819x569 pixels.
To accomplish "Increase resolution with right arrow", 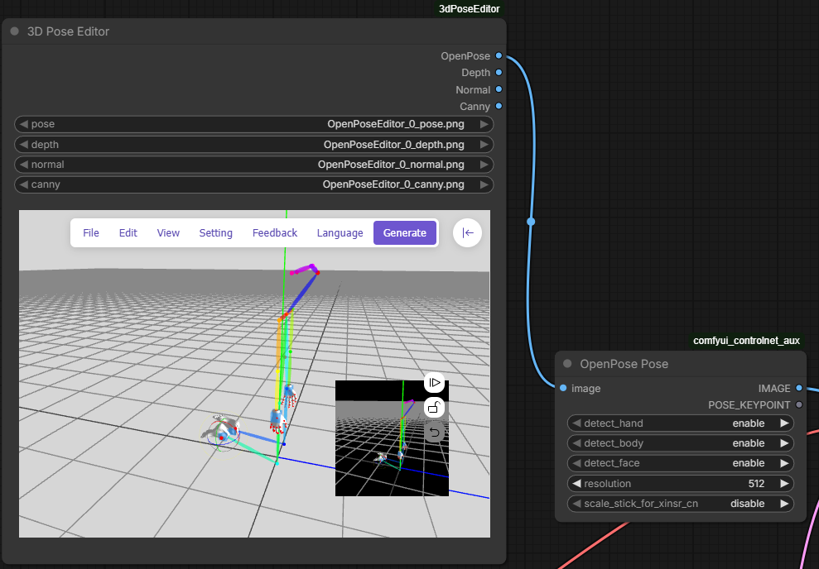I will (783, 484).
